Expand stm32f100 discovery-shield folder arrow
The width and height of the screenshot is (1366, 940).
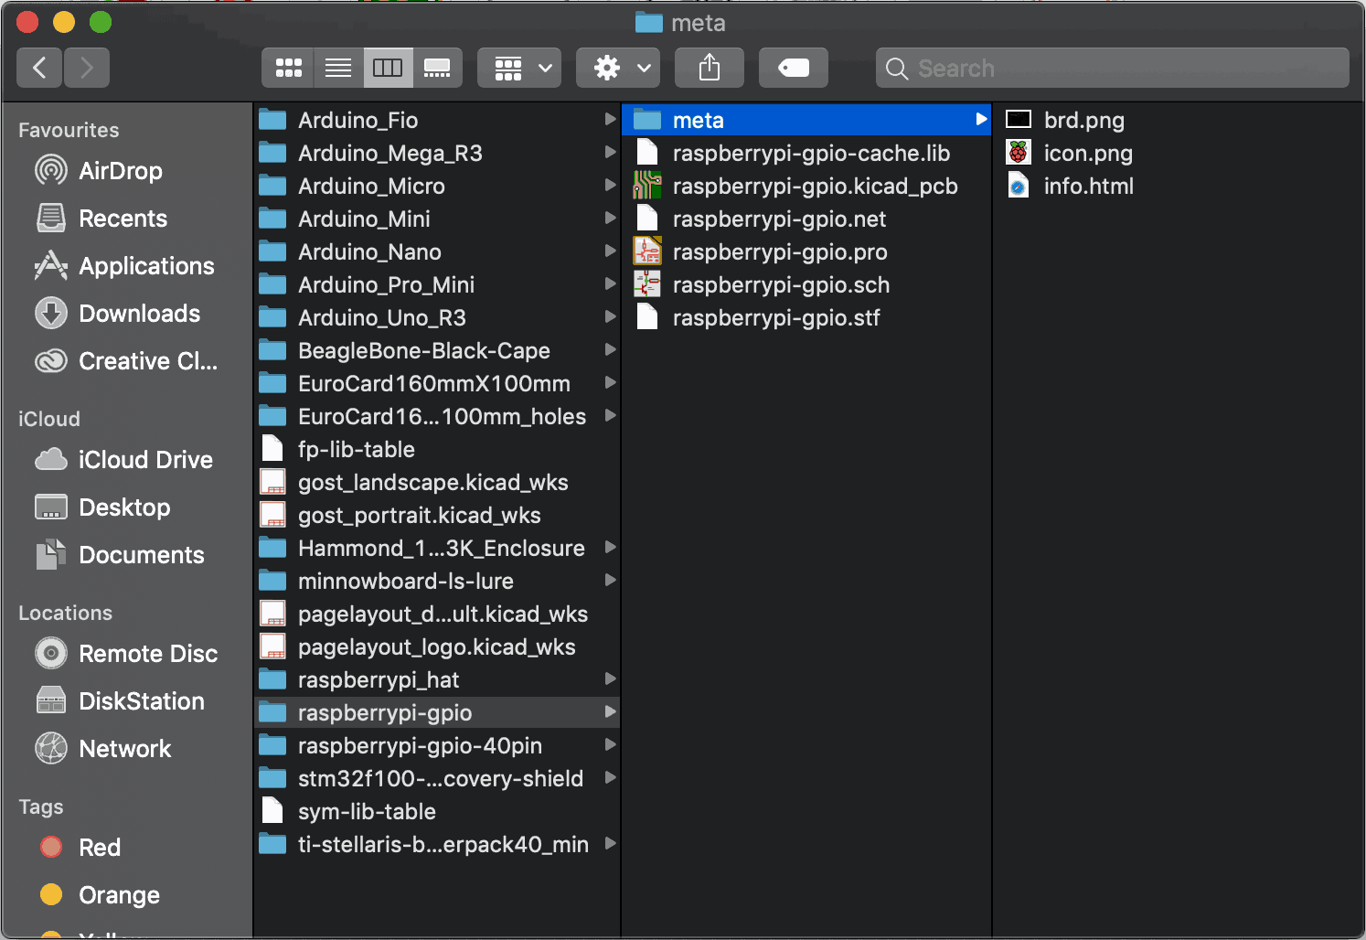[x=610, y=777]
